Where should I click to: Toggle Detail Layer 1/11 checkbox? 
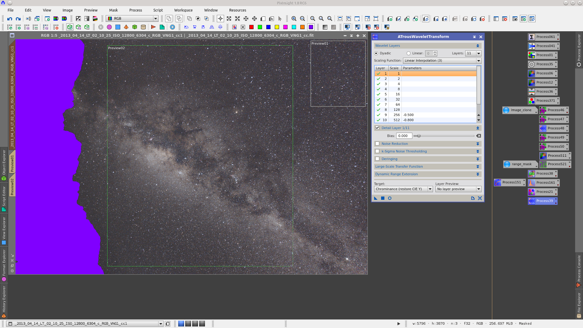pos(377,128)
